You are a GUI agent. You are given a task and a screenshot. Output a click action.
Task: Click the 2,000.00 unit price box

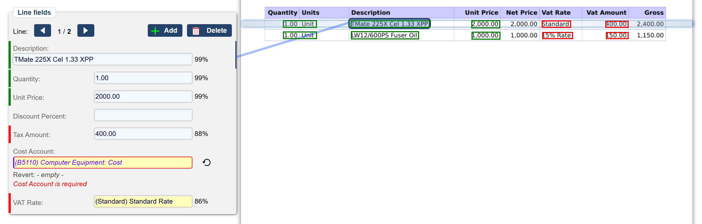click(x=486, y=24)
